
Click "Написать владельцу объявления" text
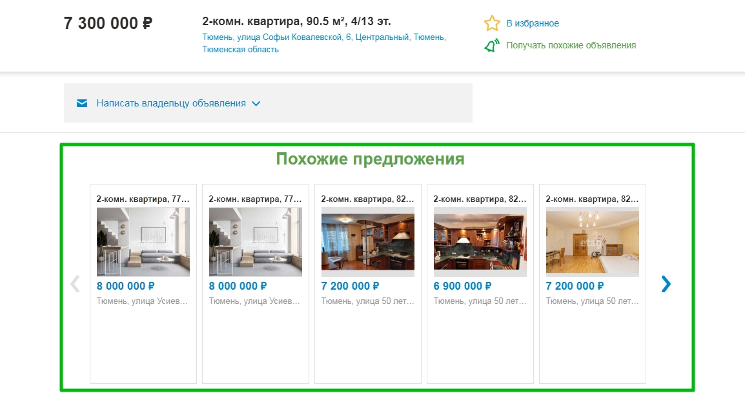(171, 103)
